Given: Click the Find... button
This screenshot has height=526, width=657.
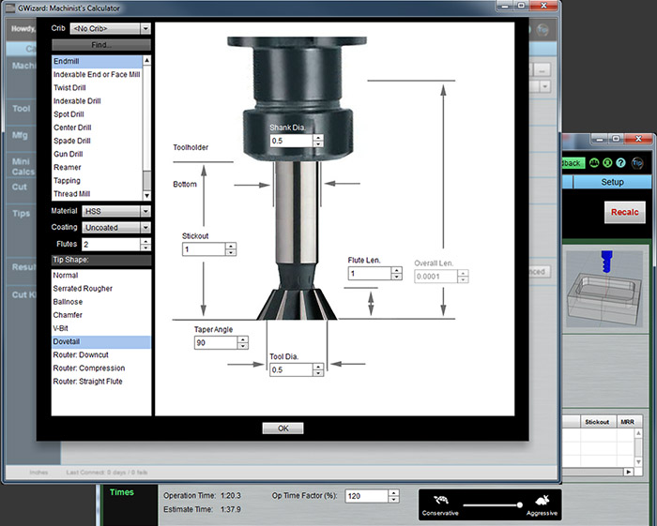Looking at the screenshot, I should (x=100, y=44).
